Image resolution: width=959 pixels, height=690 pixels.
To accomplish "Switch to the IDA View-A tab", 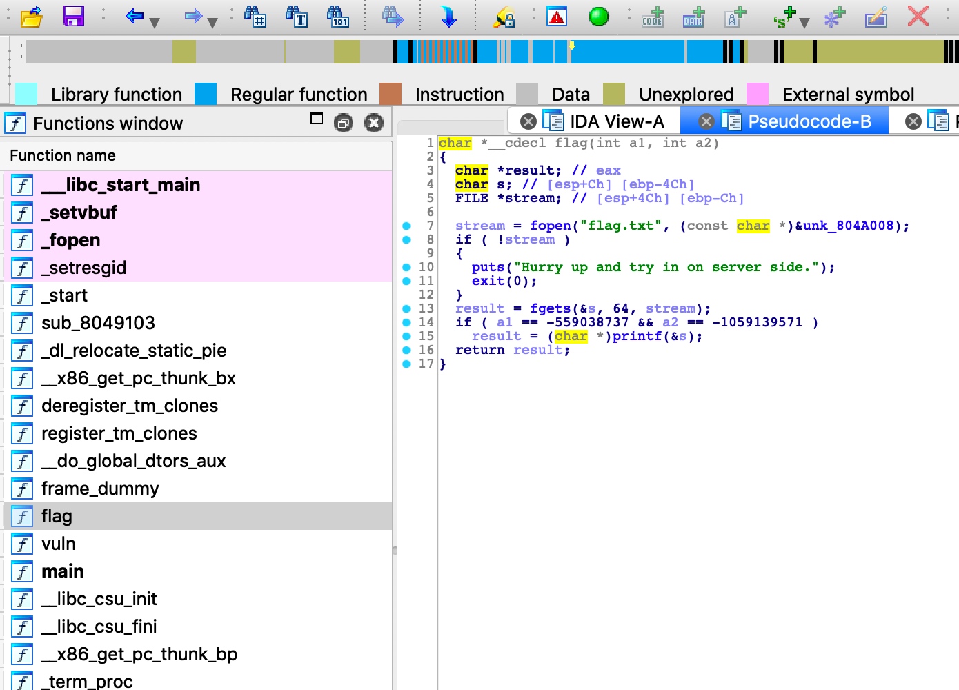I will (616, 121).
